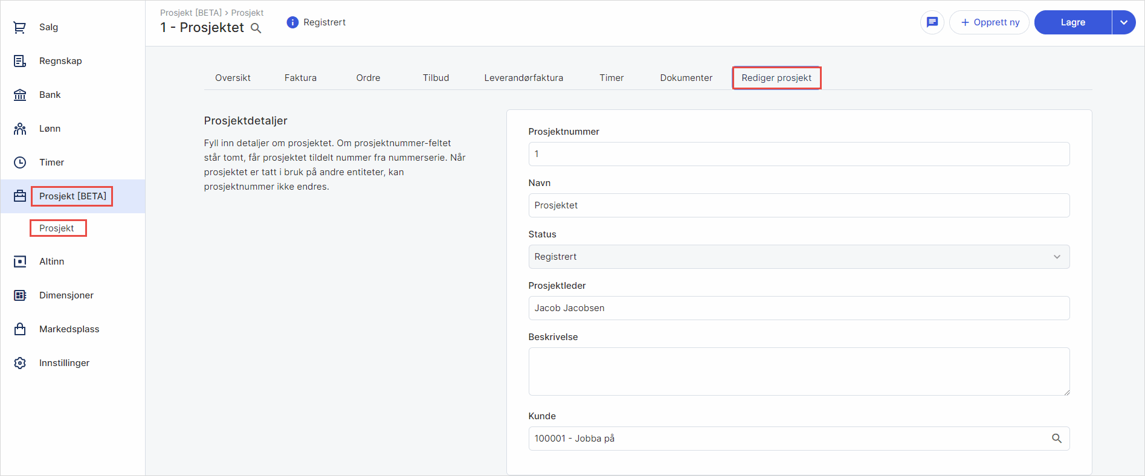Click into the Beskrivelse text area
1145x476 pixels.
(x=798, y=371)
